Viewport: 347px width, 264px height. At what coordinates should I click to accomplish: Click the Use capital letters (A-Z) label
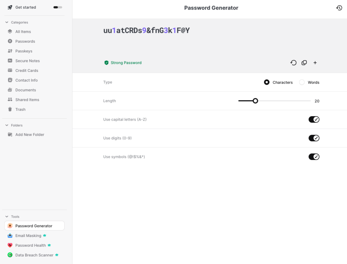point(125,120)
